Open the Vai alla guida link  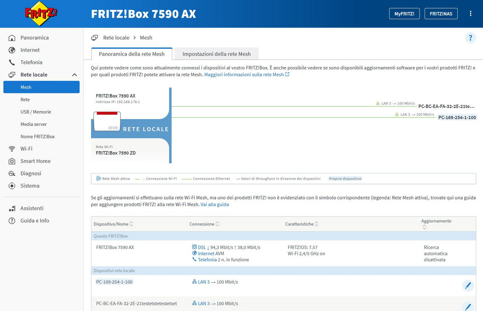pyautogui.click(x=214, y=205)
